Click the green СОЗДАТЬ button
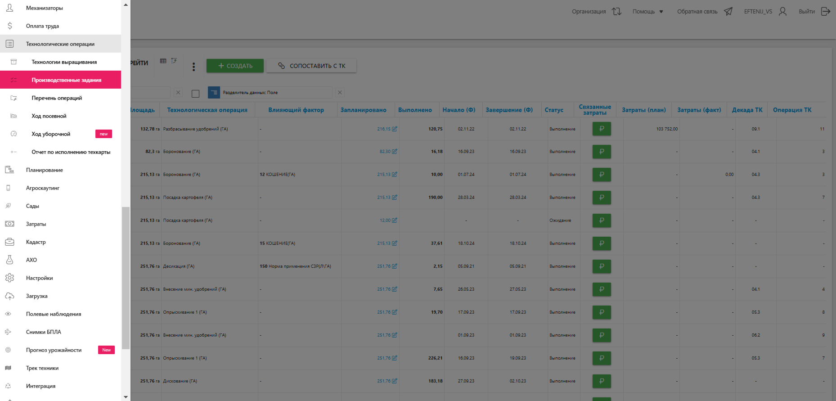The width and height of the screenshot is (836, 401). [235, 66]
